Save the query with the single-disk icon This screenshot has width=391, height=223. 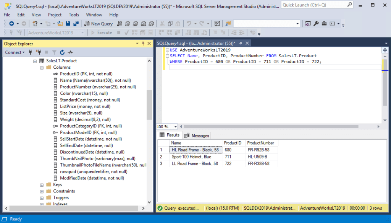[x=68, y=23]
